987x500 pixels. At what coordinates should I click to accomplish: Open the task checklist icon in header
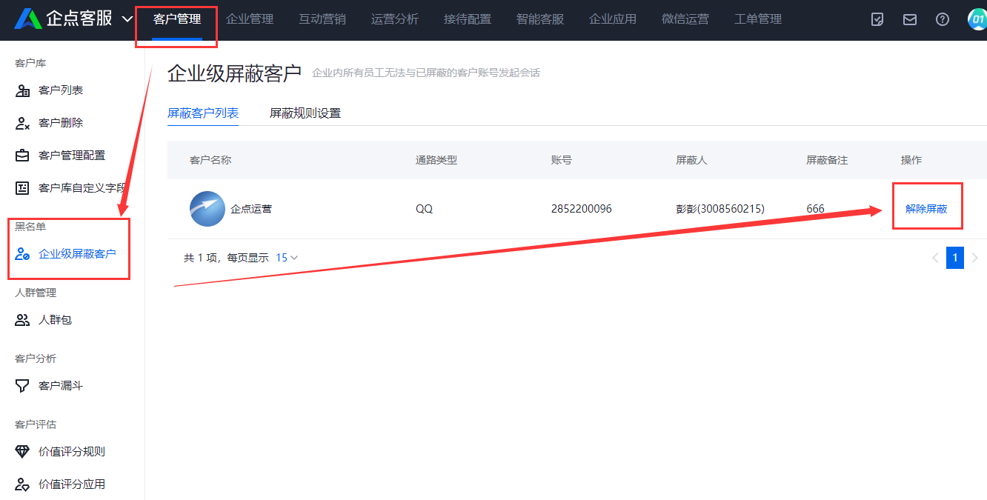(x=877, y=20)
